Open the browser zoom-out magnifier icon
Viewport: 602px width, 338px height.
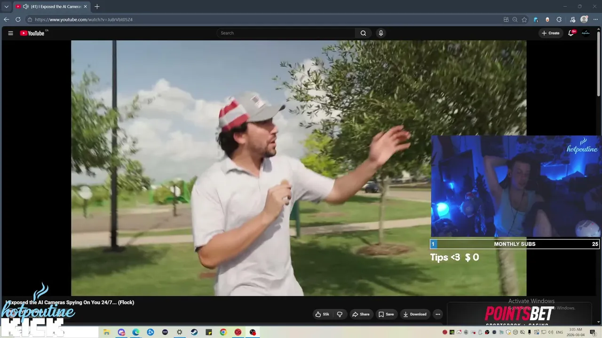[x=515, y=20]
